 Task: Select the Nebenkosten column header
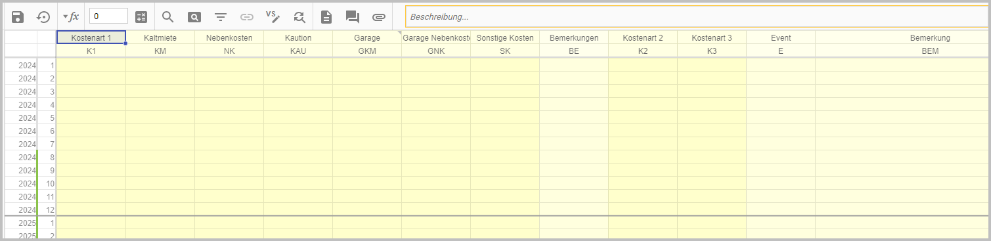[229, 38]
